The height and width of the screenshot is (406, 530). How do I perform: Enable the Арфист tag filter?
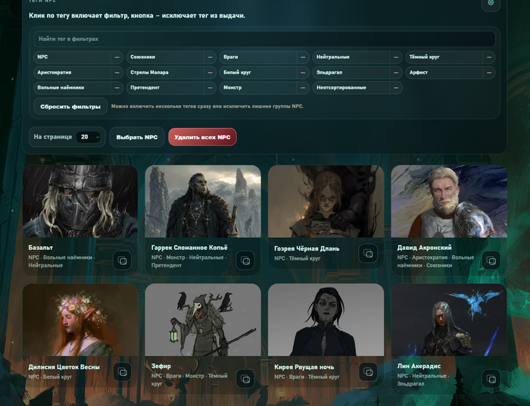click(444, 73)
